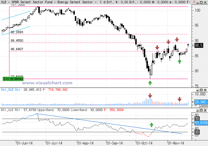
Task: Click the 01-Jul-14 date label
Action: pos(54,143)
